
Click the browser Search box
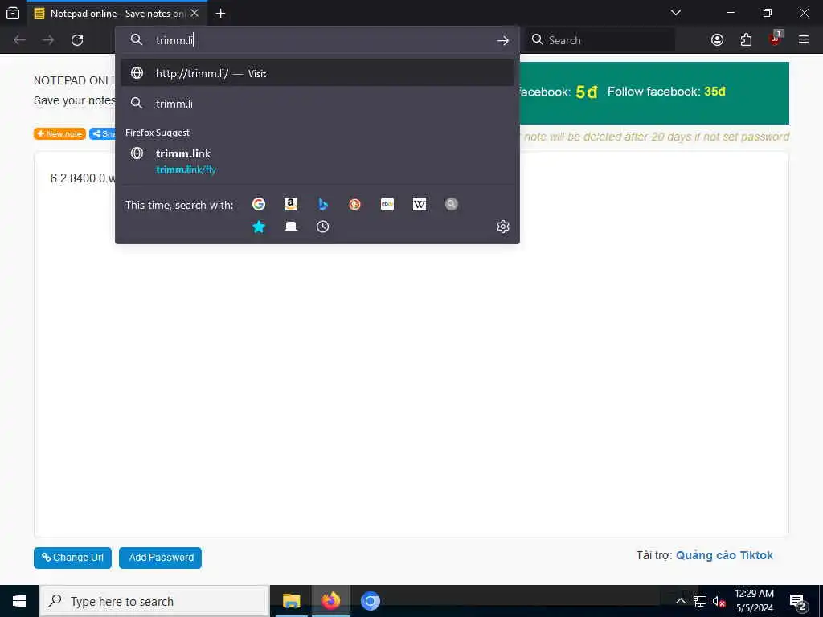coord(600,40)
